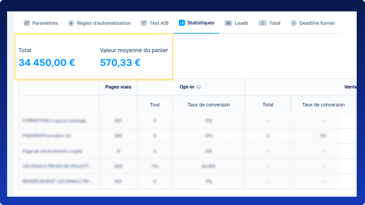Switch to the Règles d'automatisation tab label

coord(104,23)
